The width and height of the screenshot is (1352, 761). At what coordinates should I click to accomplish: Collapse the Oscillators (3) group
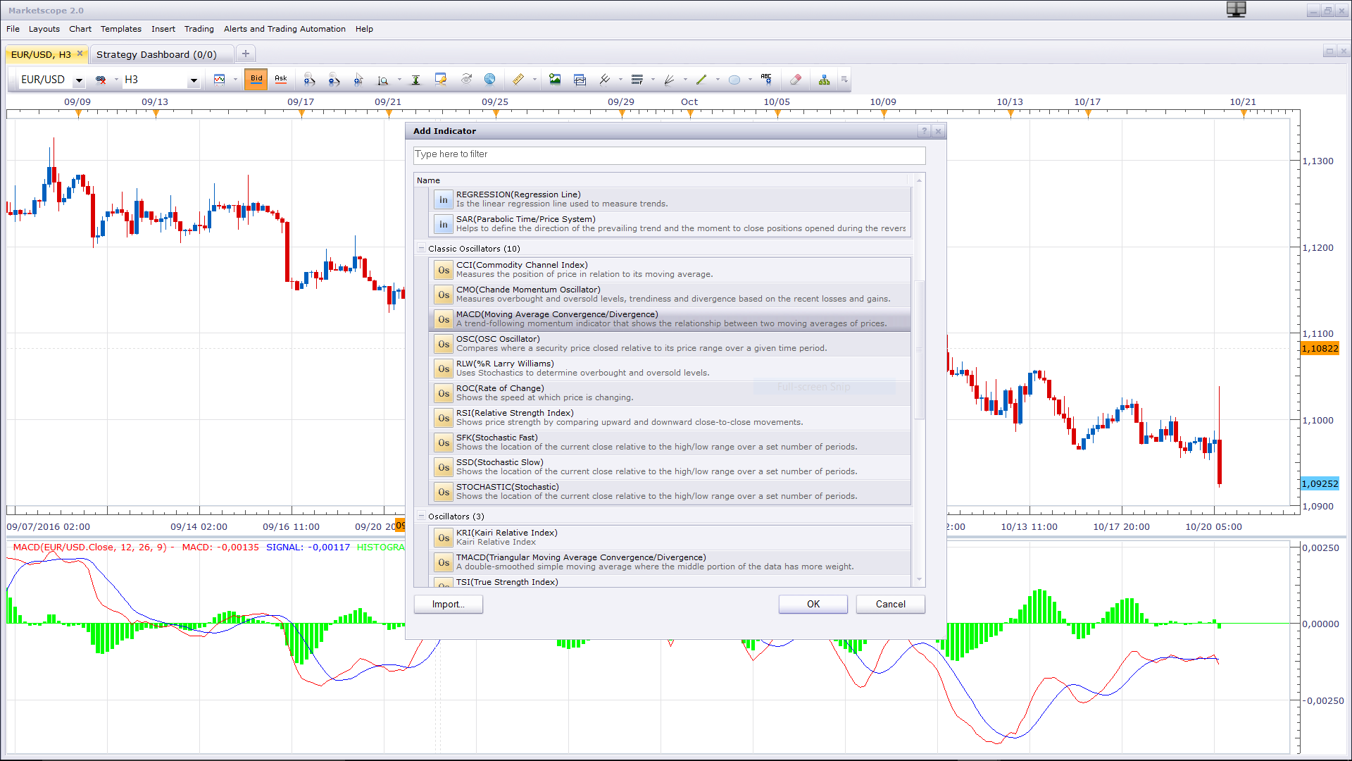422,516
